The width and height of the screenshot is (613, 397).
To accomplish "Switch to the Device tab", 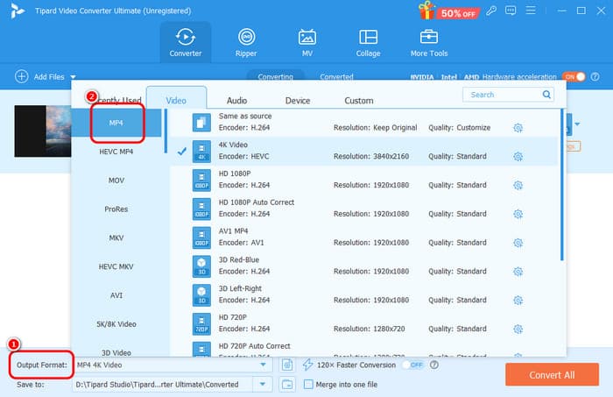I will [x=298, y=101].
